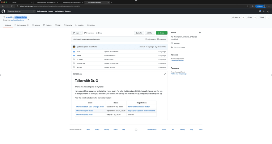The image size is (272, 144).
Task: Open the LICENSE file
Action: click(x=80, y=59)
